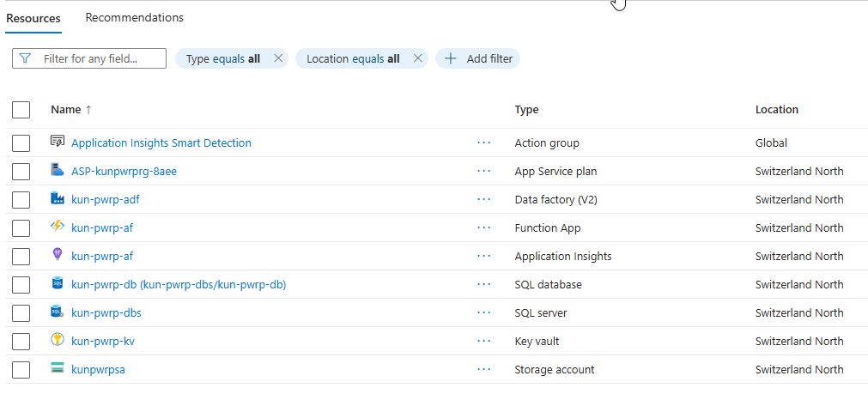Click in the Filter for any field box
Image resolution: width=868 pixels, height=394 pixels.
[x=89, y=58]
